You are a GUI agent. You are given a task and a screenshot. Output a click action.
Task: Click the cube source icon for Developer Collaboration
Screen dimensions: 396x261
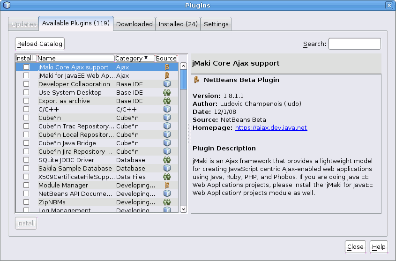[167, 84]
